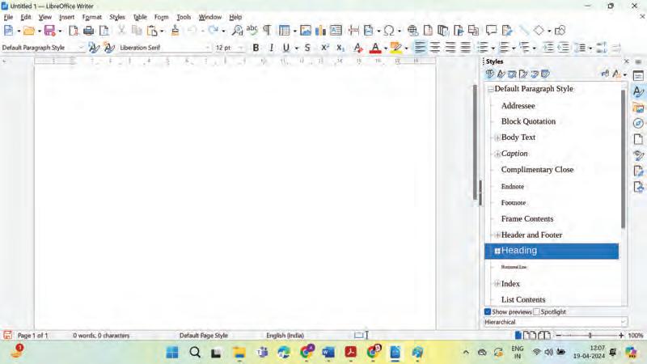Click the Bold button

coord(256,48)
